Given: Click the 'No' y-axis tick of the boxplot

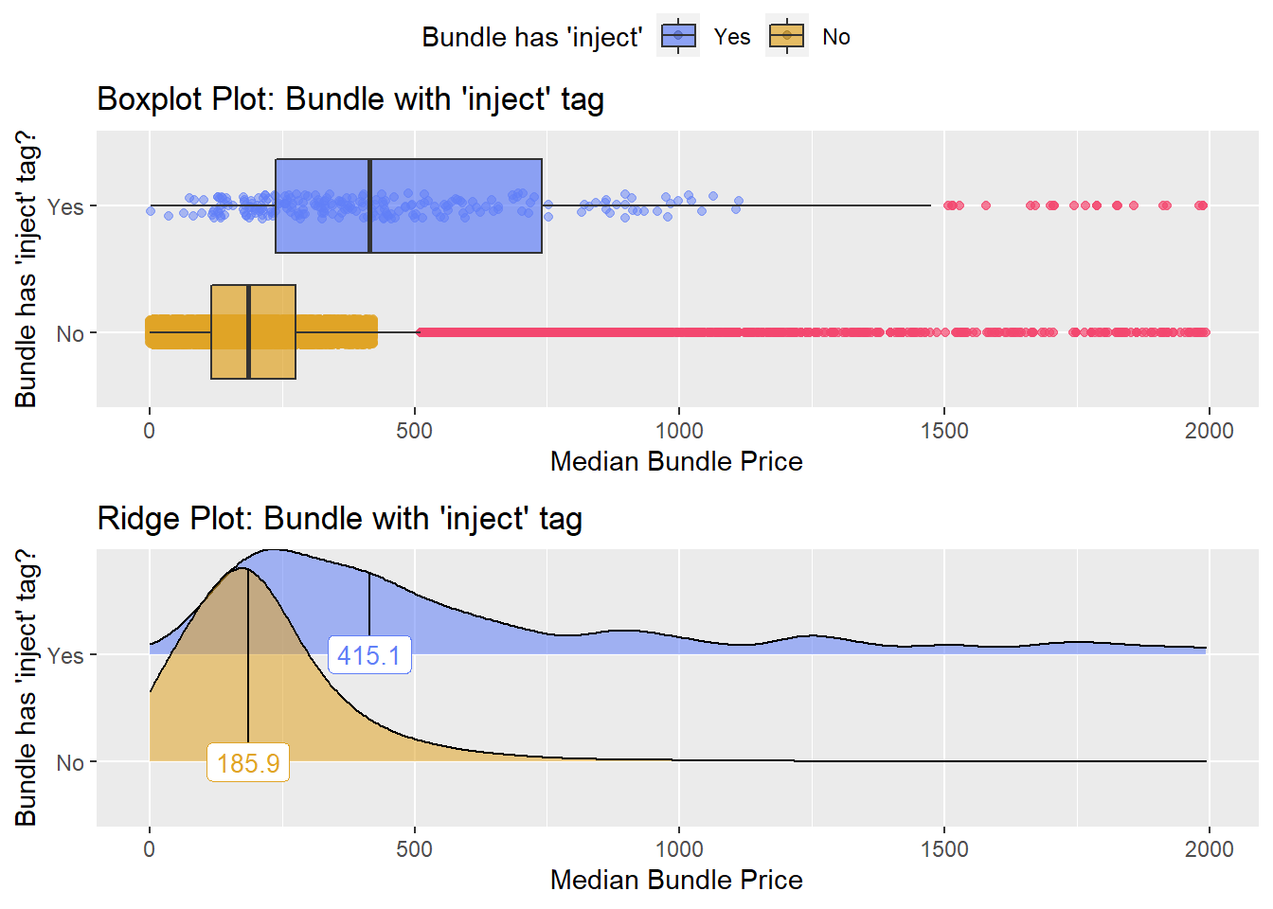Looking at the screenshot, I should (x=70, y=333).
